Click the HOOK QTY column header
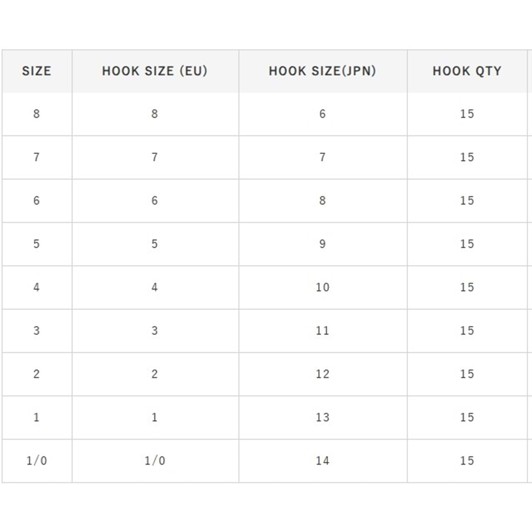 tap(467, 71)
